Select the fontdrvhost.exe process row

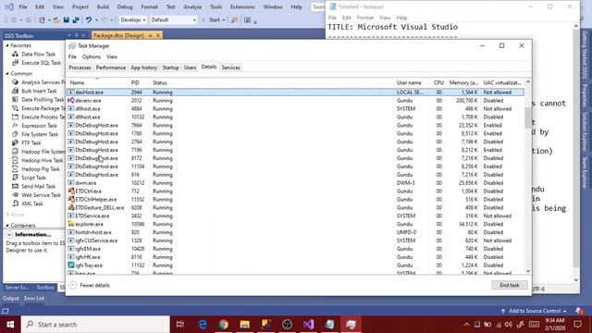[x=295, y=232]
